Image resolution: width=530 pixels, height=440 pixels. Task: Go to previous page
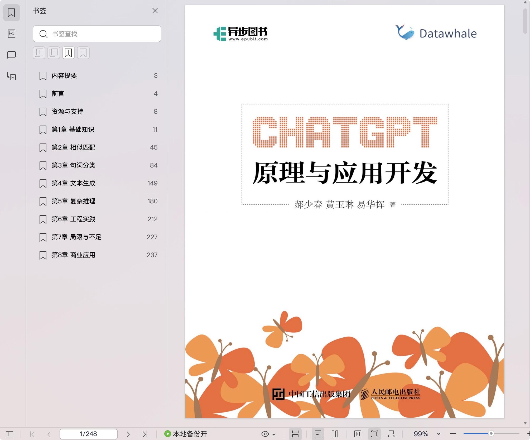[49, 434]
